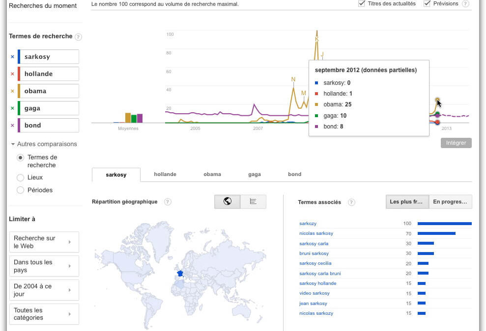Switch to the hollande tab
486x331 pixels.
(x=165, y=175)
